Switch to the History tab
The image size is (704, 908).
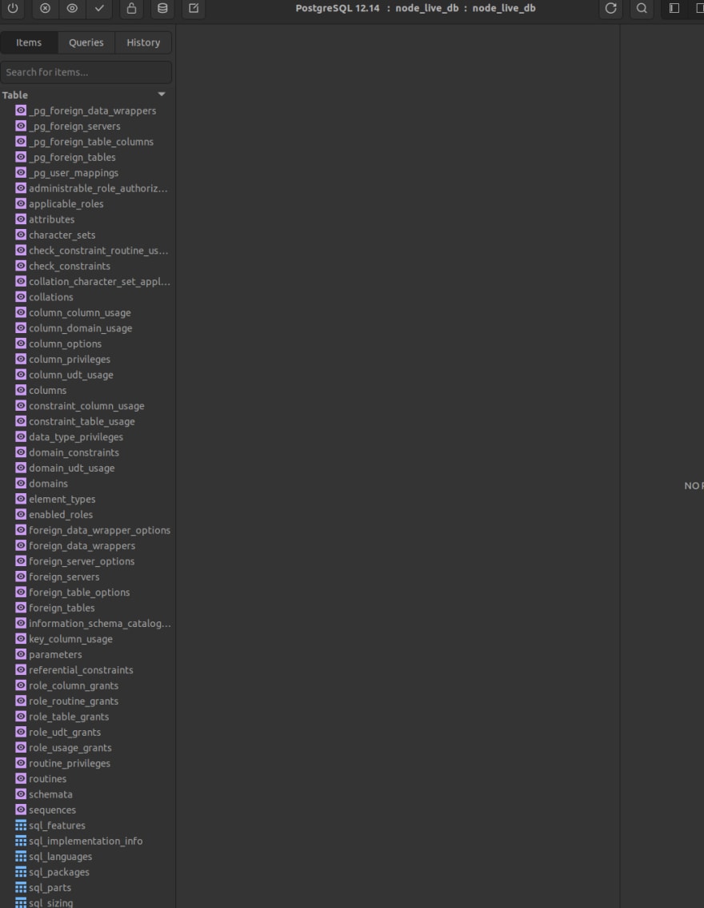[x=143, y=42]
